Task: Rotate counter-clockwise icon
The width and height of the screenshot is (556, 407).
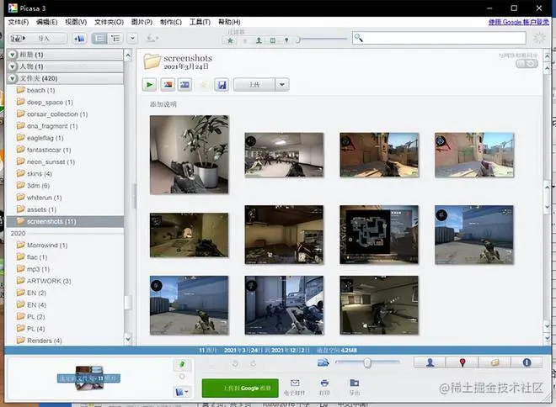Action: (x=235, y=363)
